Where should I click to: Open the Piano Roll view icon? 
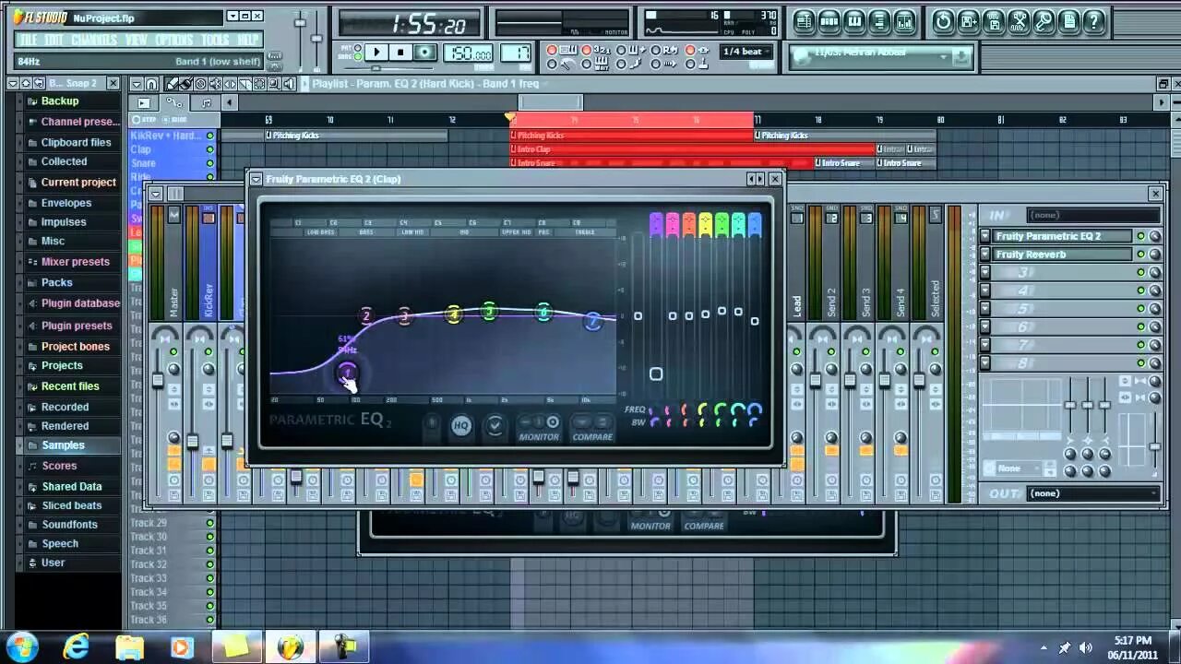point(854,21)
